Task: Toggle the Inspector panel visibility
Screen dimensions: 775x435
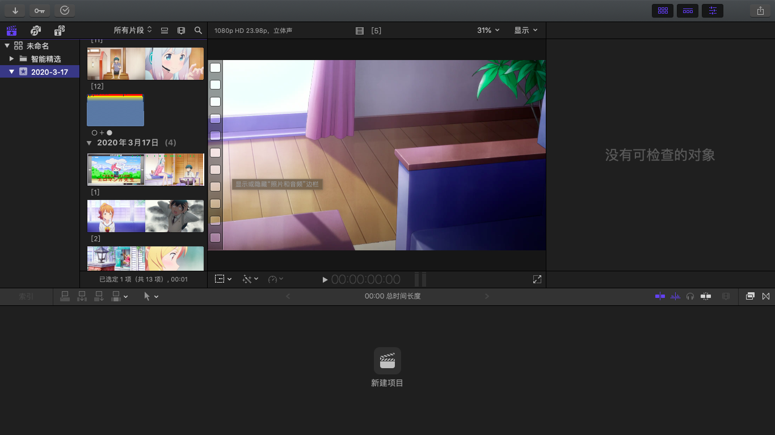Action: pos(713,10)
